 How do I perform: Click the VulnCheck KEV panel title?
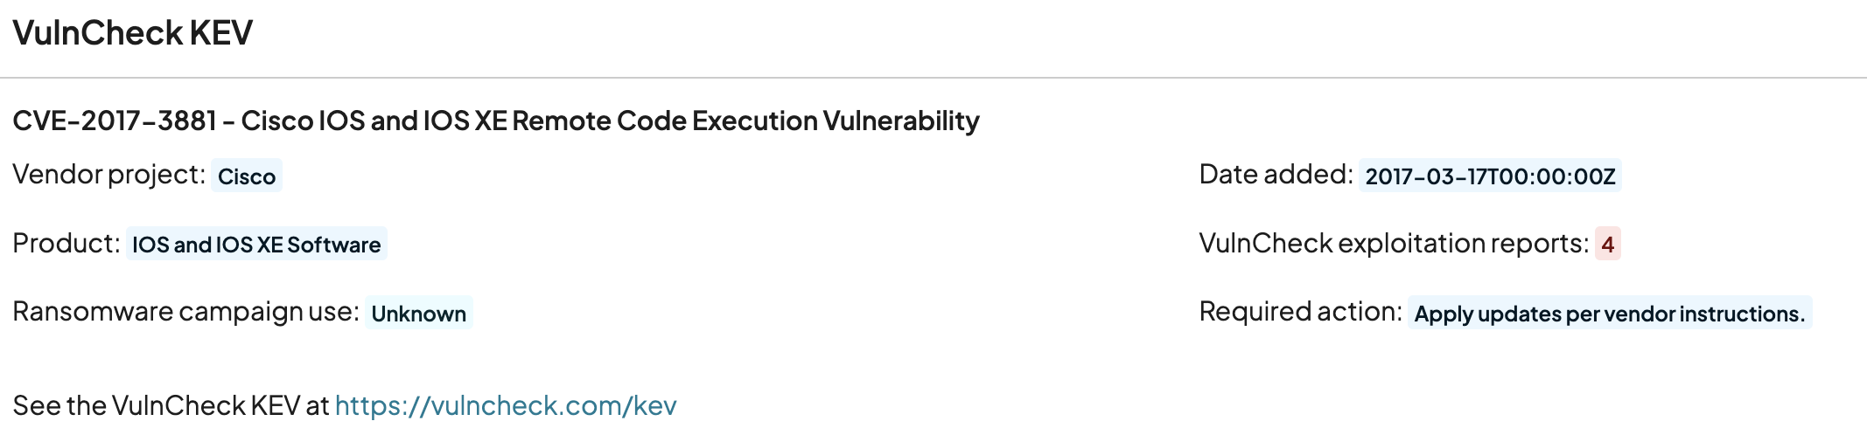pos(132,33)
